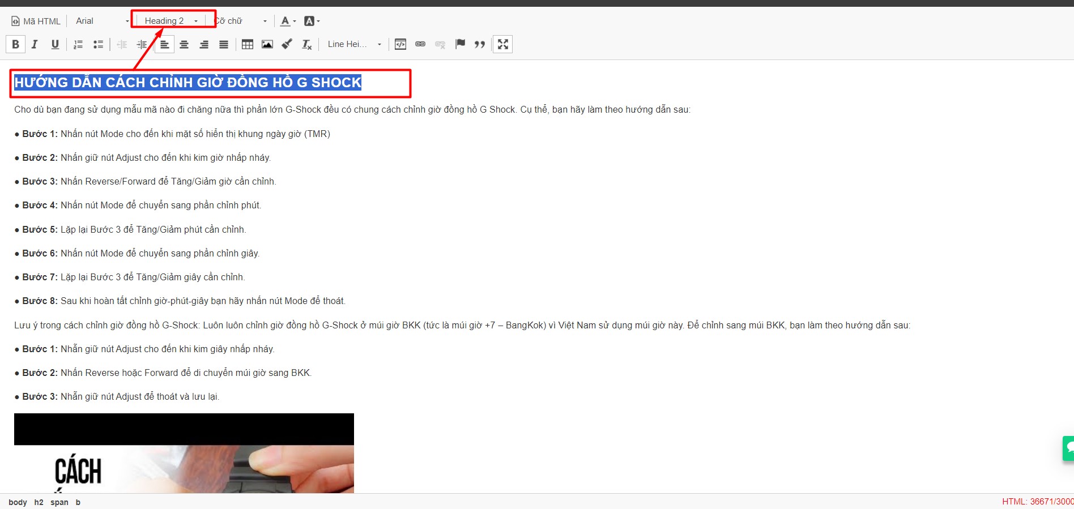This screenshot has width=1074, height=509.
Task: Insert a table
Action: click(248, 44)
